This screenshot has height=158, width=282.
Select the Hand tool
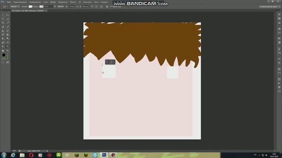[3, 51]
